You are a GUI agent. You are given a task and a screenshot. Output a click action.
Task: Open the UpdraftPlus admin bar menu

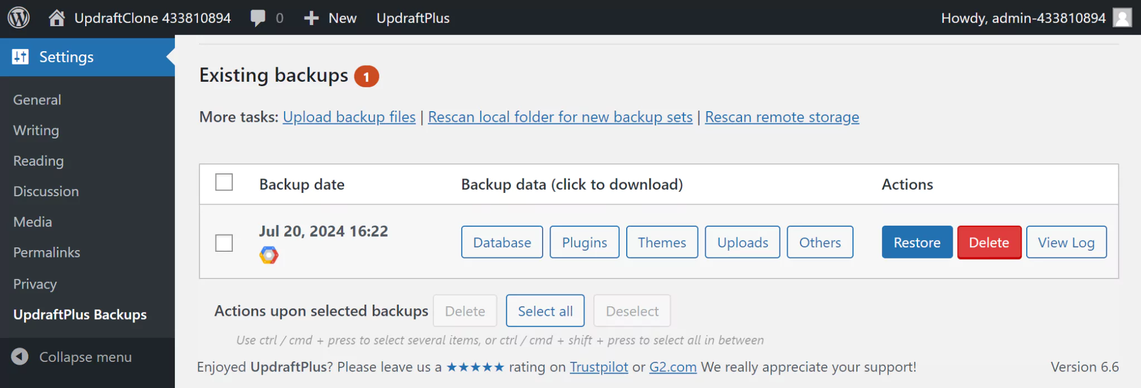point(413,18)
